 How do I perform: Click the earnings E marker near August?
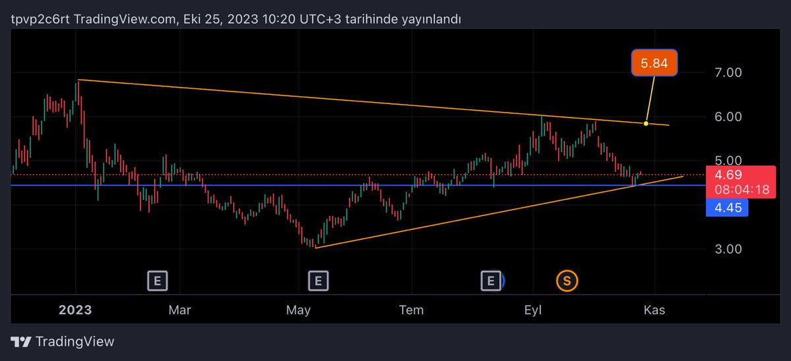490,281
